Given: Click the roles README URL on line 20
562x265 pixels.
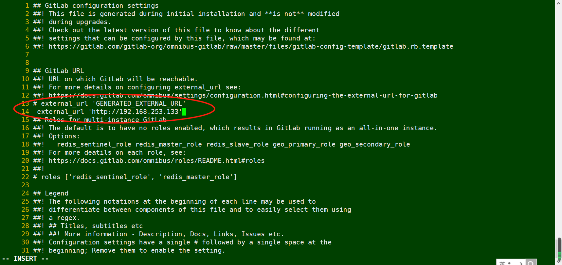Looking at the screenshot, I should point(156,161).
